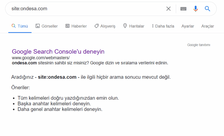The image size is (224, 136).
Task: Click the blue search magnifier button
Action: point(207,9)
